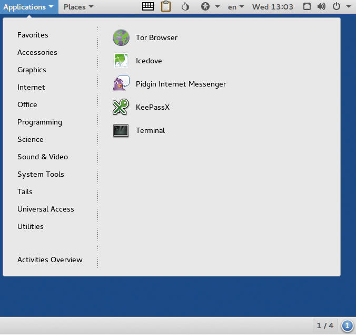Click the Icedove mail icon
This screenshot has width=356, height=335.
pos(121,61)
